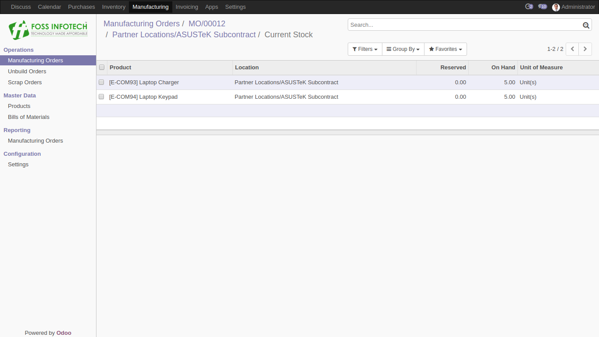Image resolution: width=599 pixels, height=337 pixels.
Task: Open the Purchases top menu
Action: (x=82, y=7)
